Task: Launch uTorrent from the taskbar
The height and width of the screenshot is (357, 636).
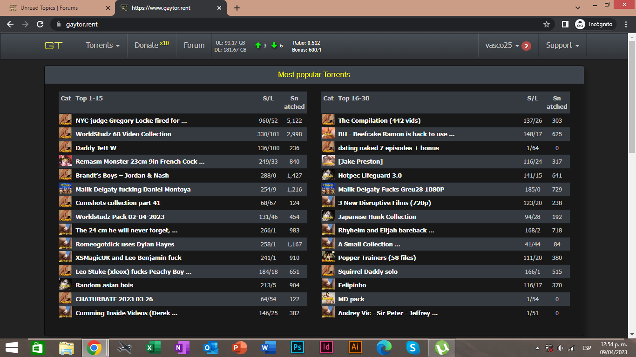Action: click(x=441, y=348)
